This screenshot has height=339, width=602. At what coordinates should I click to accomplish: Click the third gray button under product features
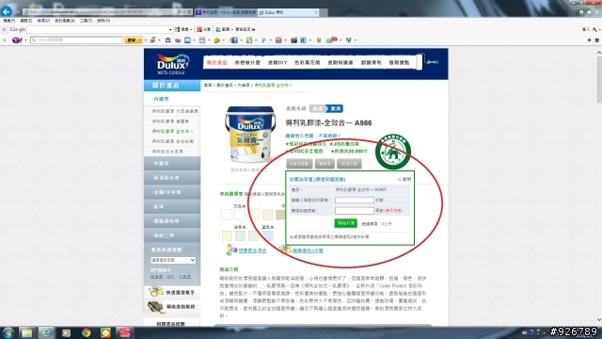pos(349,164)
